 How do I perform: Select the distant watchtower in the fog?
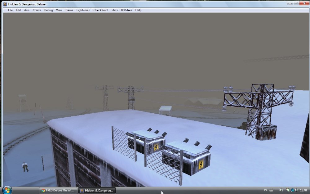point(23,102)
